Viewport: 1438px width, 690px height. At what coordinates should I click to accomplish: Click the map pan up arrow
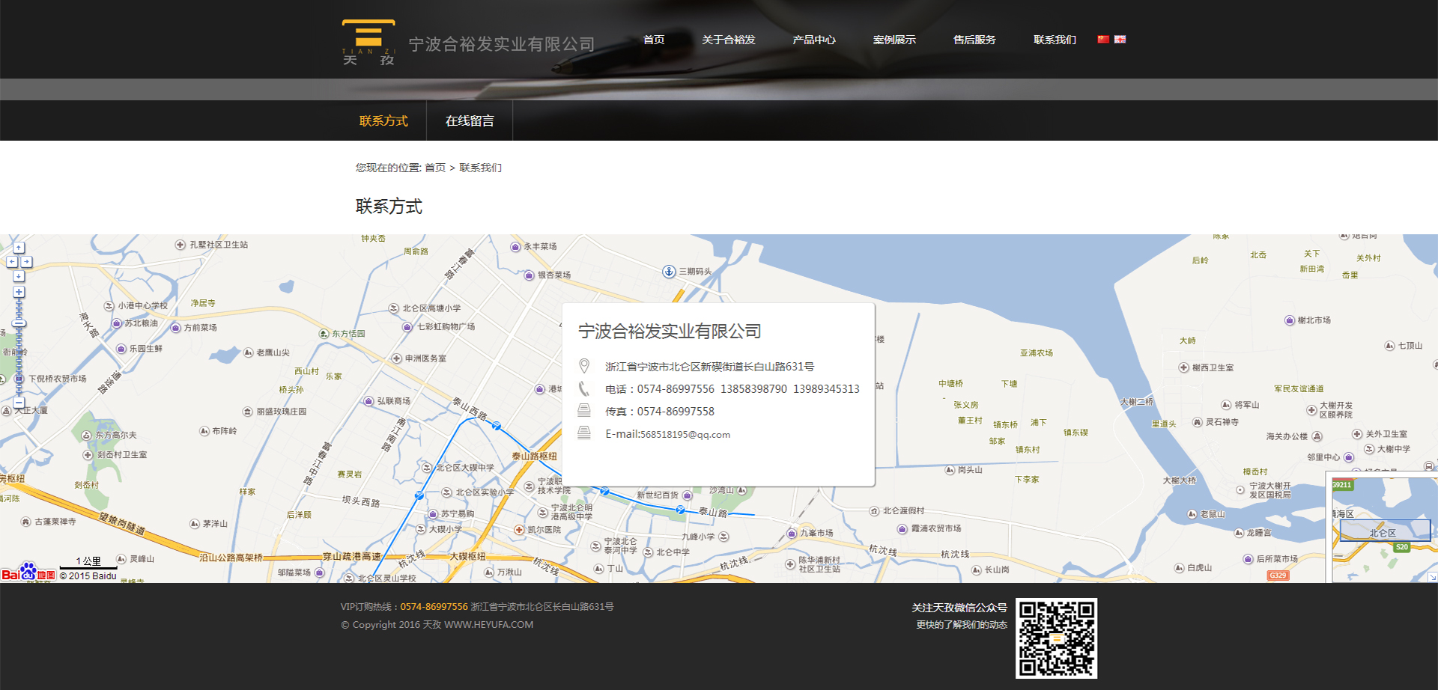pyautogui.click(x=19, y=248)
